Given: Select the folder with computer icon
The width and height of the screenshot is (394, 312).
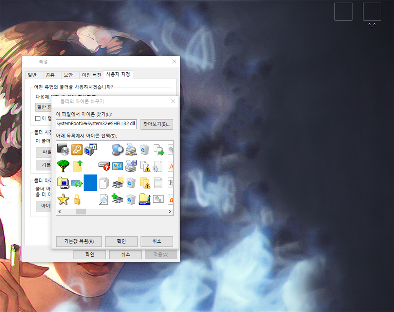Looking at the screenshot, I should [x=63, y=183].
